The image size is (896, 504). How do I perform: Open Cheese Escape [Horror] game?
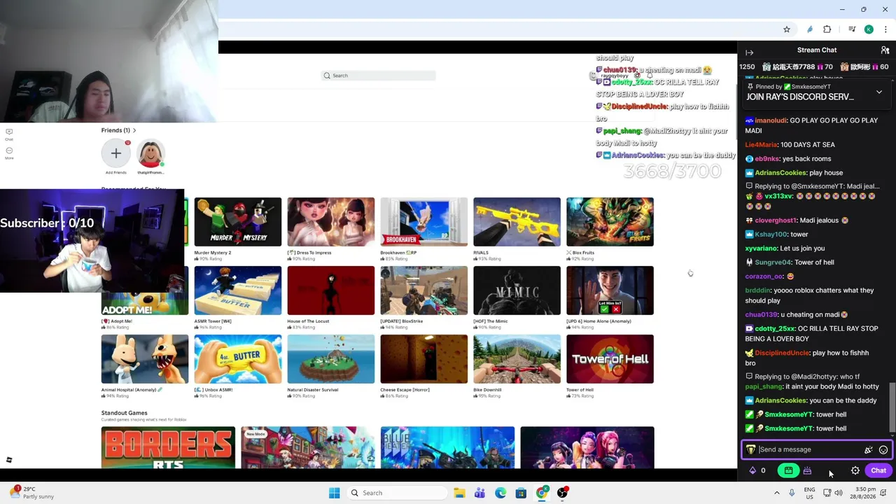(x=424, y=359)
